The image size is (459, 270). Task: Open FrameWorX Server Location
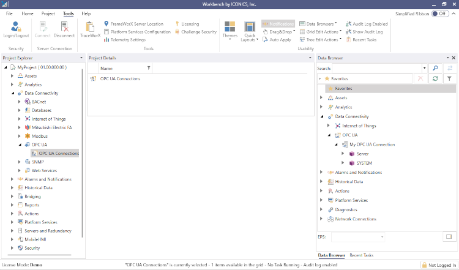[x=134, y=24]
